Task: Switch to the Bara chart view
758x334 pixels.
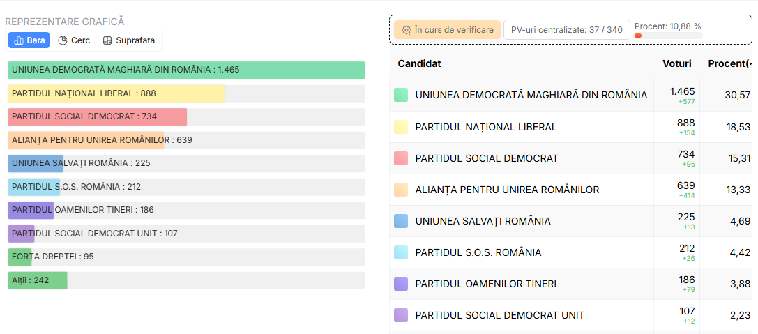Action: 29,40
